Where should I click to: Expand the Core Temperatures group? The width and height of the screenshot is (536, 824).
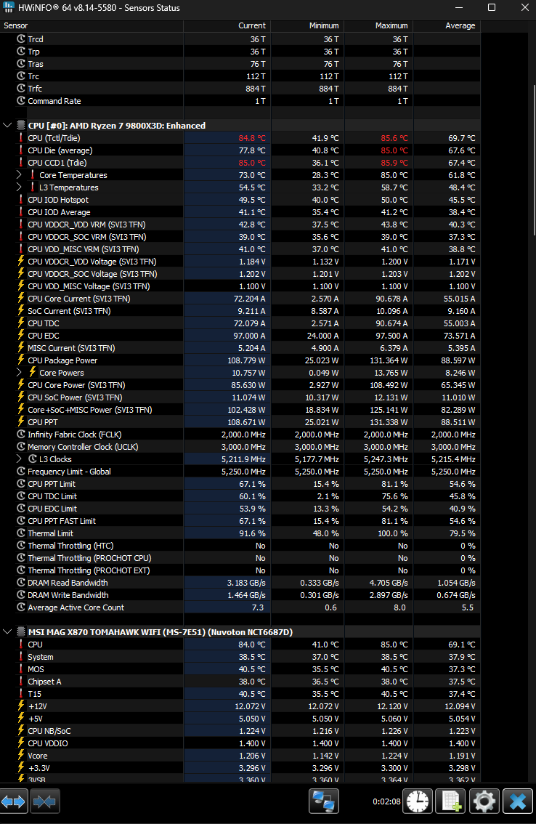[x=19, y=174]
